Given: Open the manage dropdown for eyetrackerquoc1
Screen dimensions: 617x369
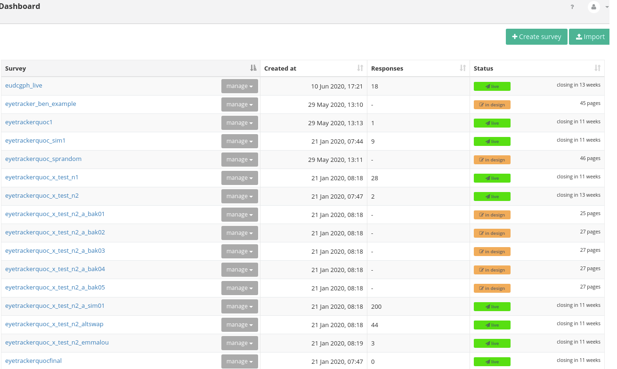Looking at the screenshot, I should pyautogui.click(x=239, y=122).
